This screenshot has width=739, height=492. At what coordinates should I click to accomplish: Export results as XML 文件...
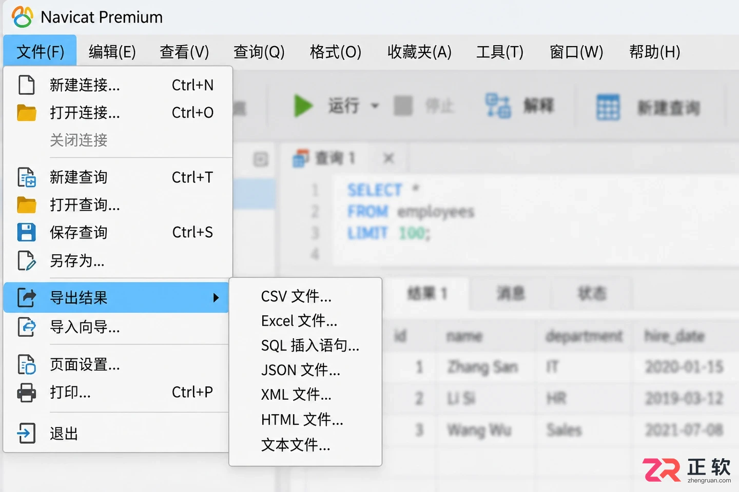305,395
